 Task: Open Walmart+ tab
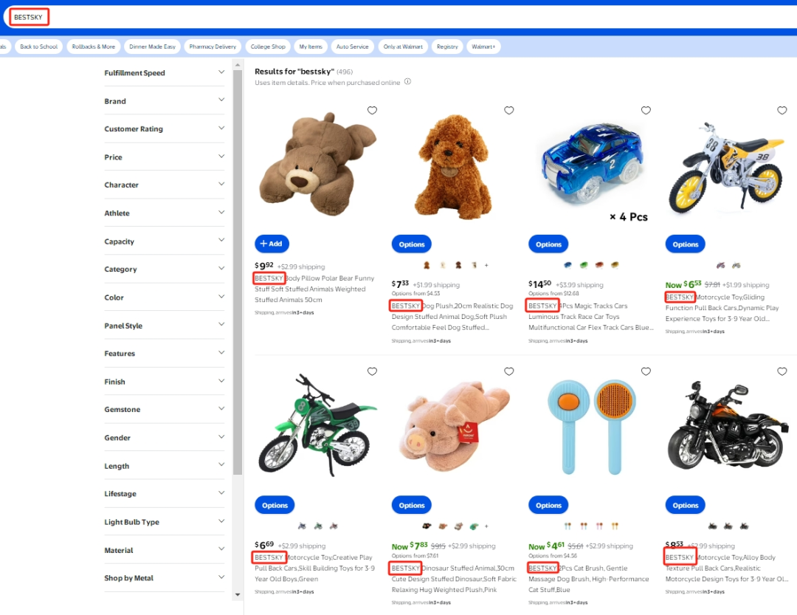click(x=483, y=47)
